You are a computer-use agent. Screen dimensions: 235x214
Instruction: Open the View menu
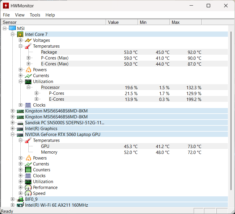(x=20, y=15)
